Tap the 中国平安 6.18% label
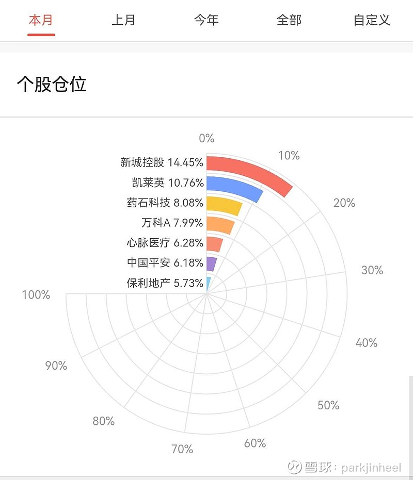 coord(165,263)
